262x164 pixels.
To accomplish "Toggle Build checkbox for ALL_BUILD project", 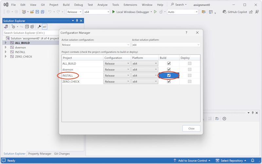I will click(x=169, y=63).
